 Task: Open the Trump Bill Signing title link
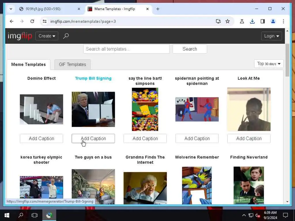[x=93, y=78]
